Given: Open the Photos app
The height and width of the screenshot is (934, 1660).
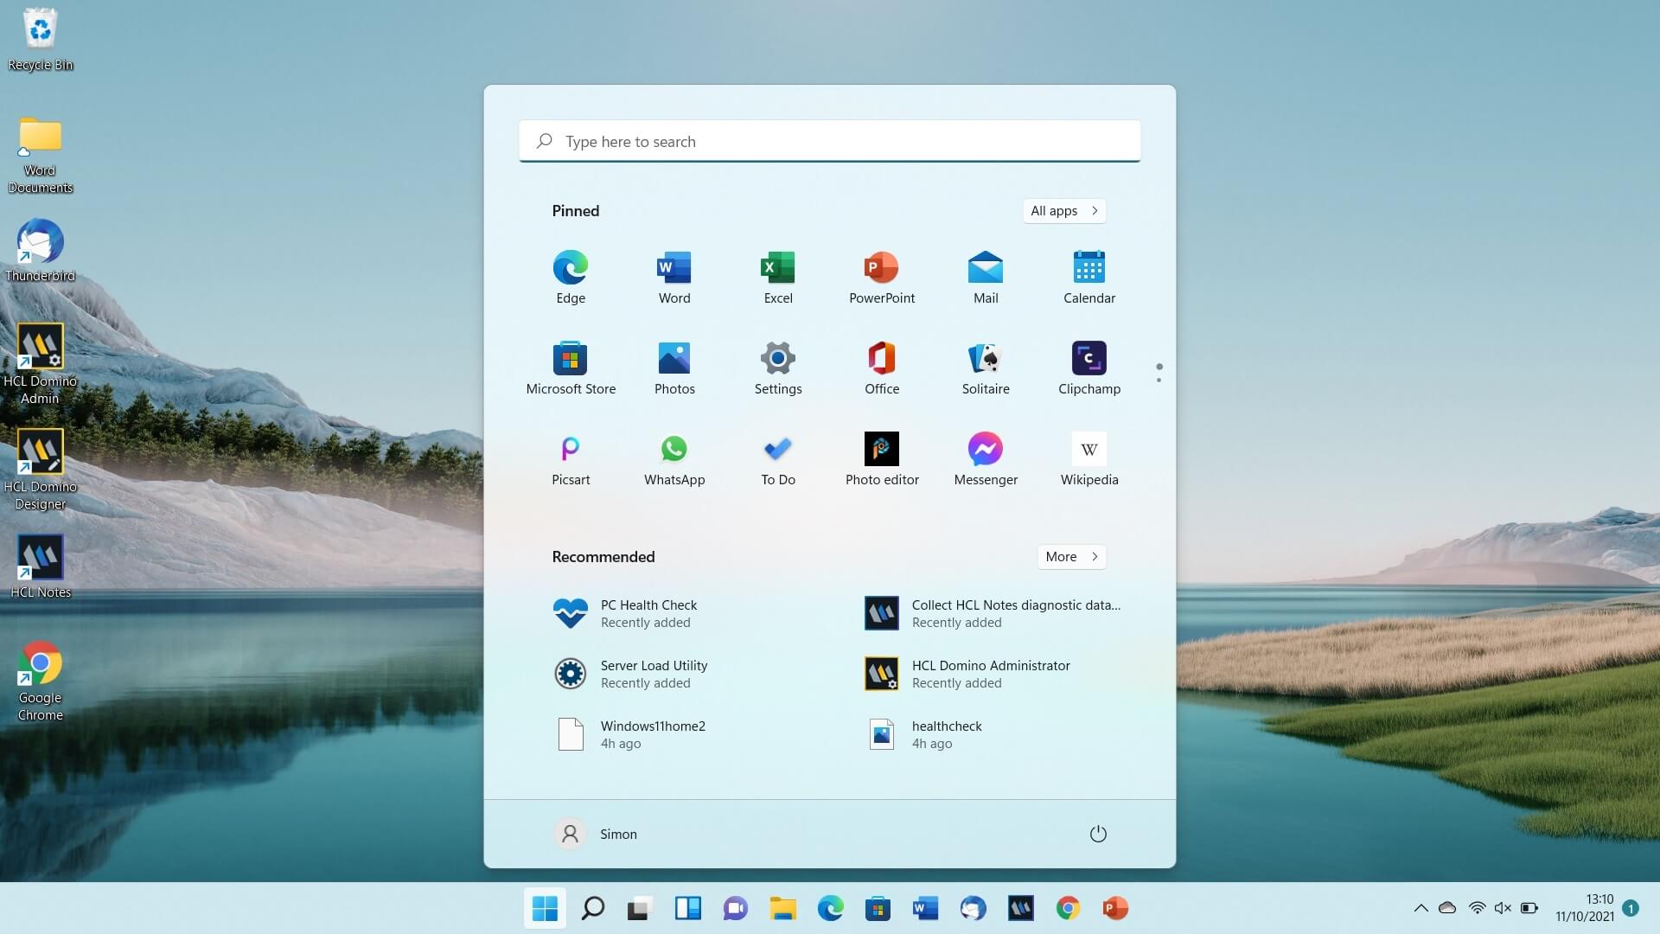Looking at the screenshot, I should (x=674, y=368).
